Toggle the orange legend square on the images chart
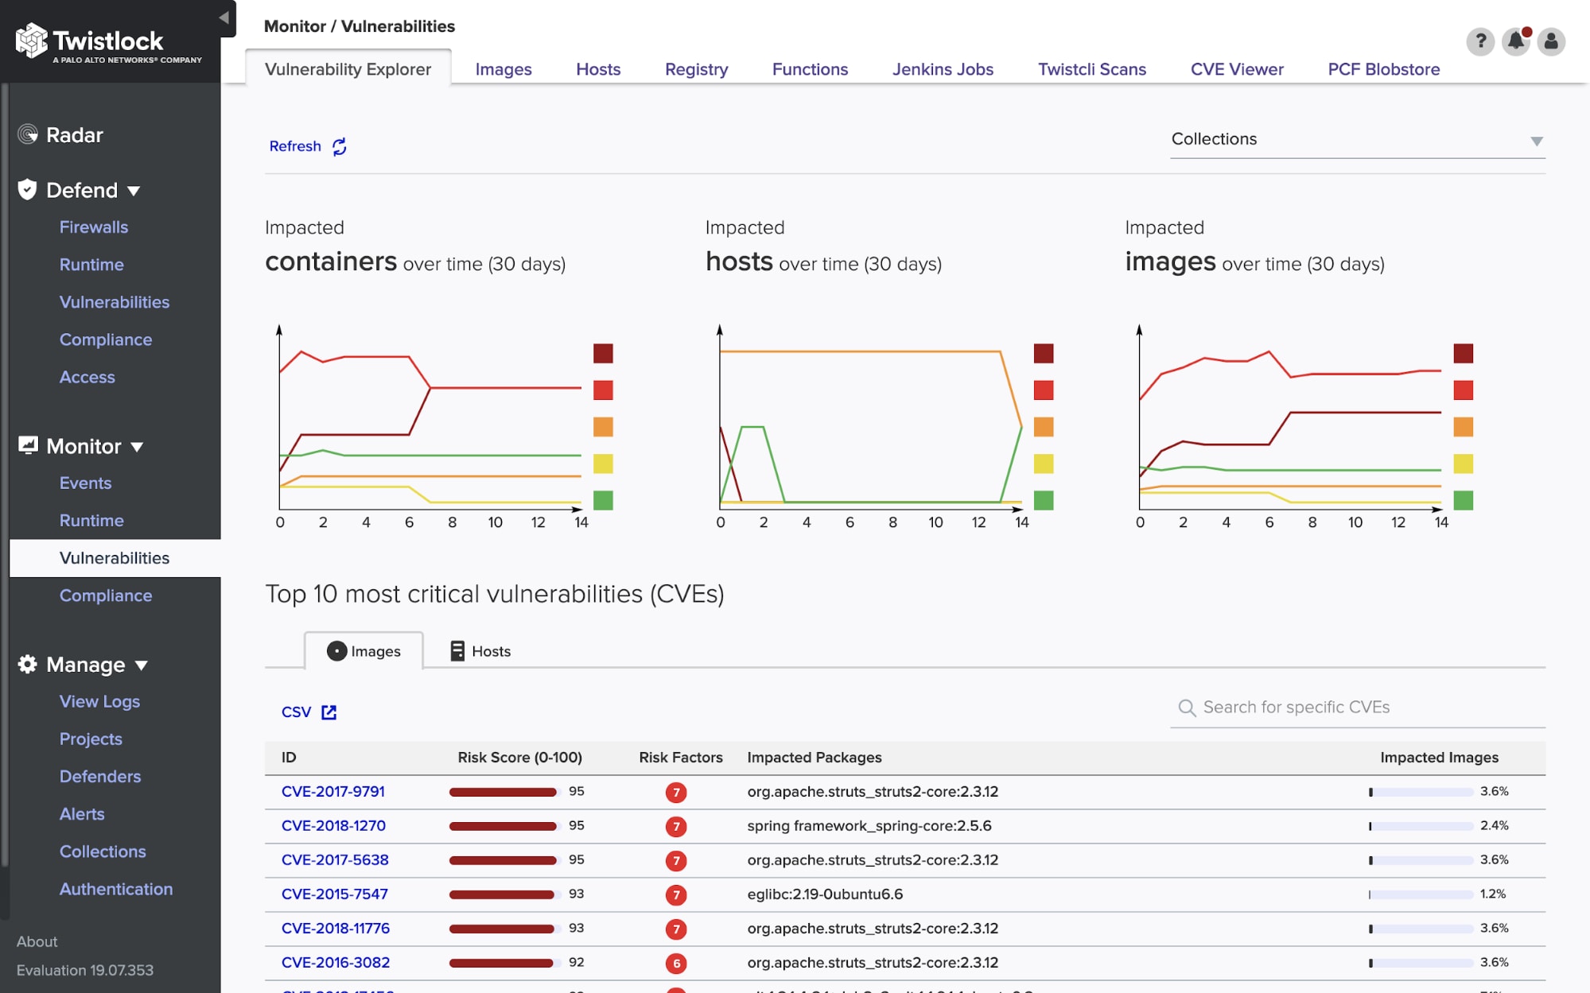1590x993 pixels. pyautogui.click(x=1463, y=427)
